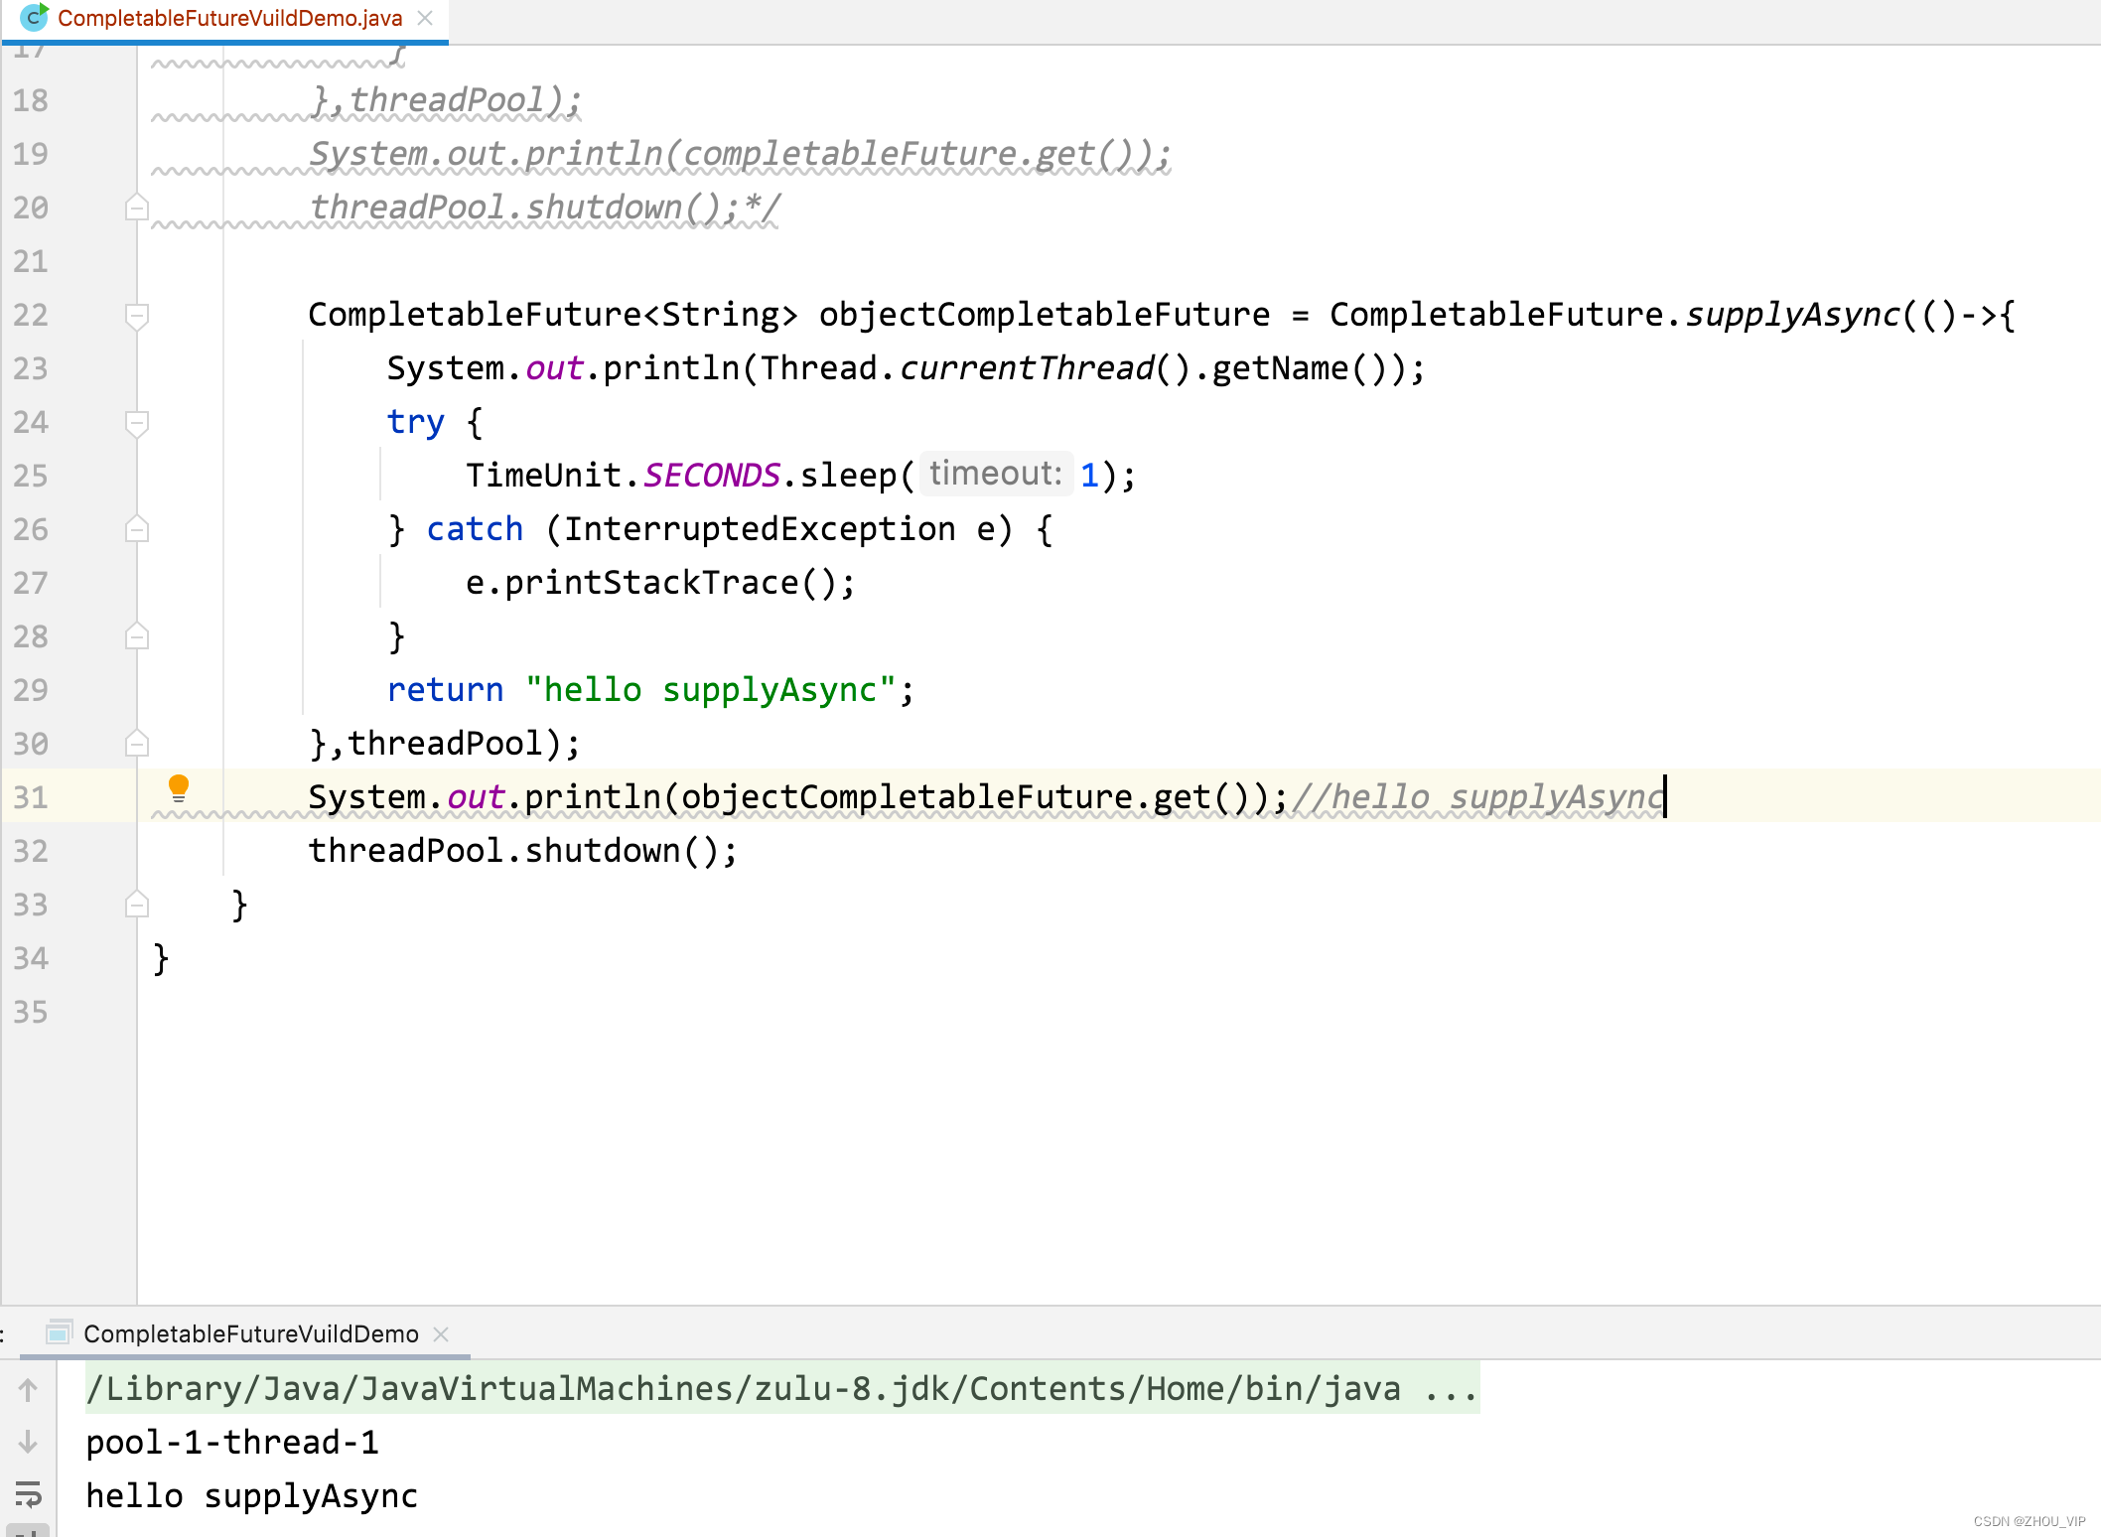The image size is (2101, 1537).
Task: Click the string "hello supplyAsync" on line 29
Action: pos(711,689)
